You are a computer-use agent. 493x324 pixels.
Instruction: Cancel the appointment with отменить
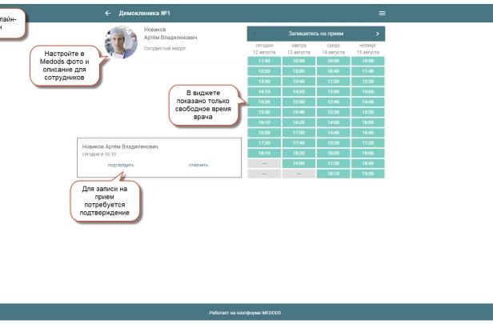coord(198,165)
